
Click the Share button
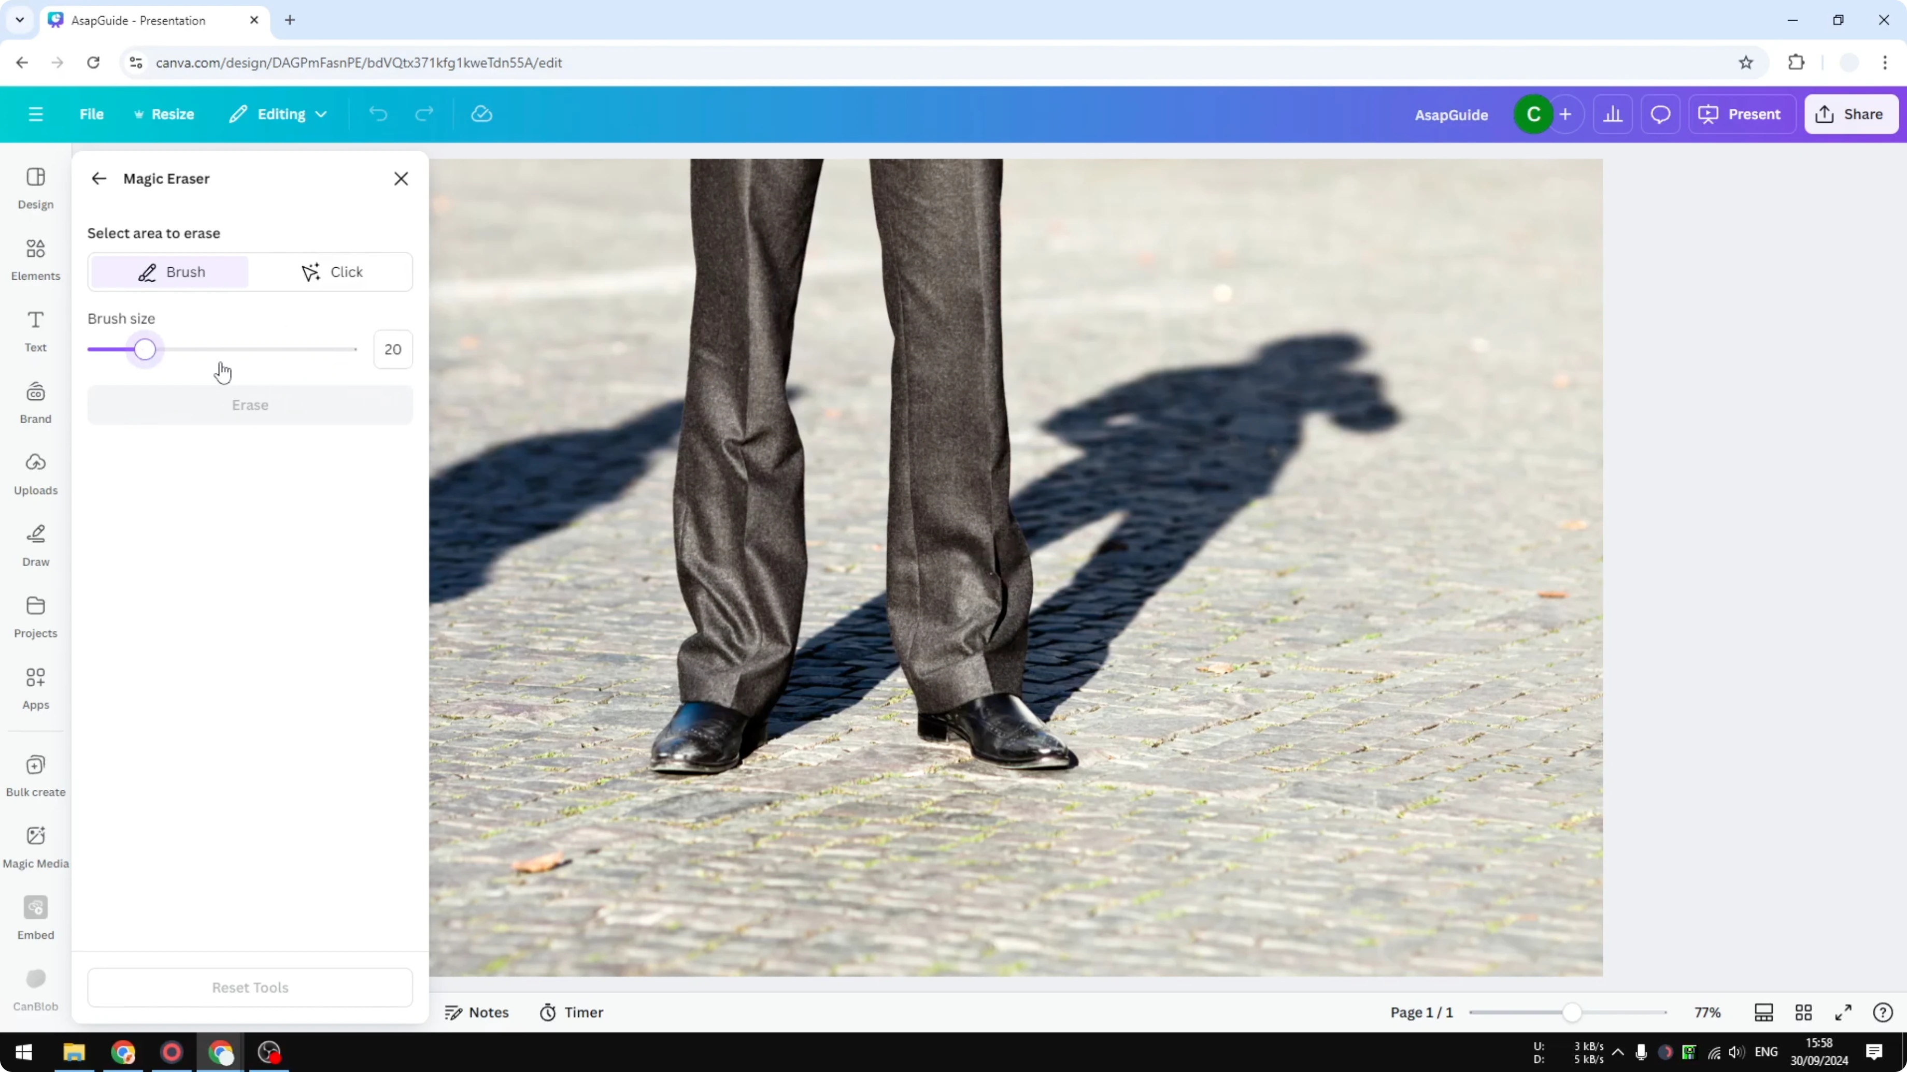pyautogui.click(x=1851, y=114)
